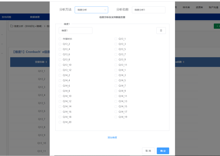Click the 分析名称 input field
The width and height of the screenshot is (220, 156).
pyautogui.click(x=148, y=10)
